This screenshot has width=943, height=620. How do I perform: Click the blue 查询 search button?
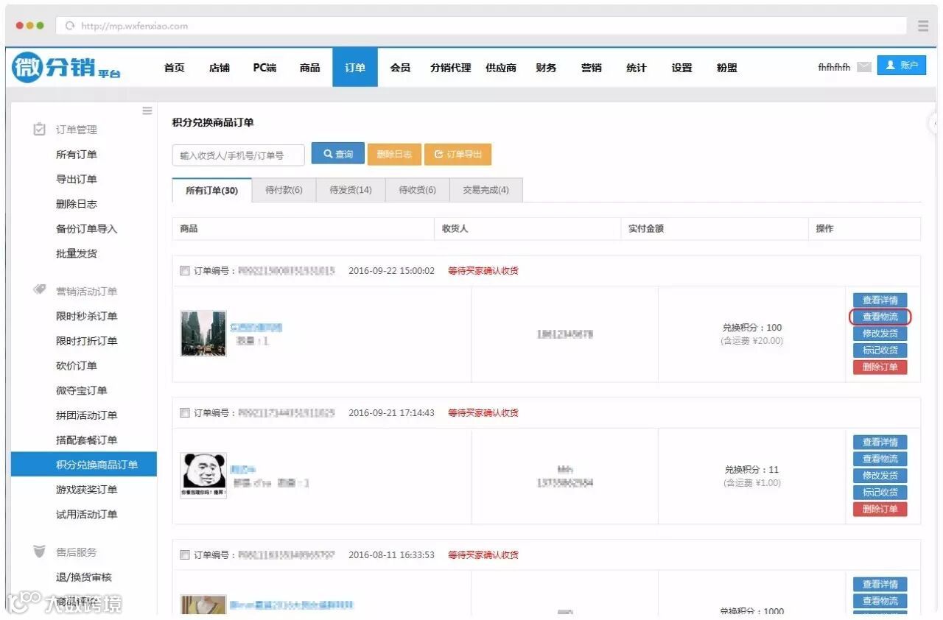tap(338, 154)
